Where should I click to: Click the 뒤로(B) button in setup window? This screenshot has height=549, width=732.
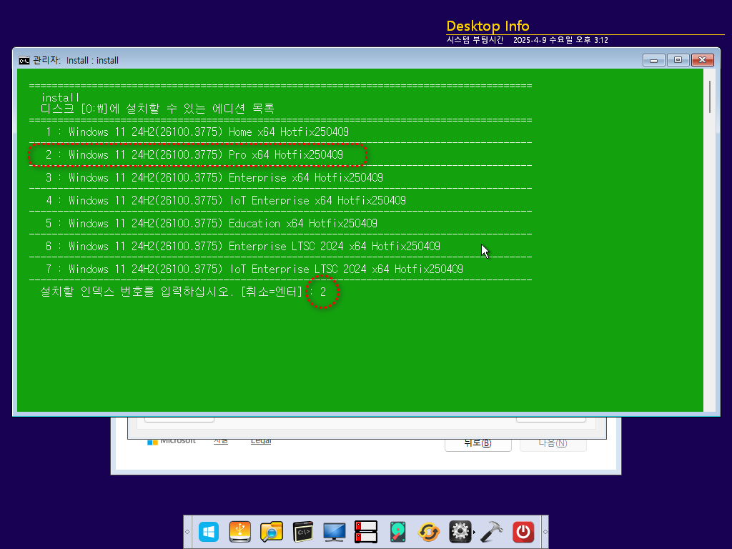point(478,443)
